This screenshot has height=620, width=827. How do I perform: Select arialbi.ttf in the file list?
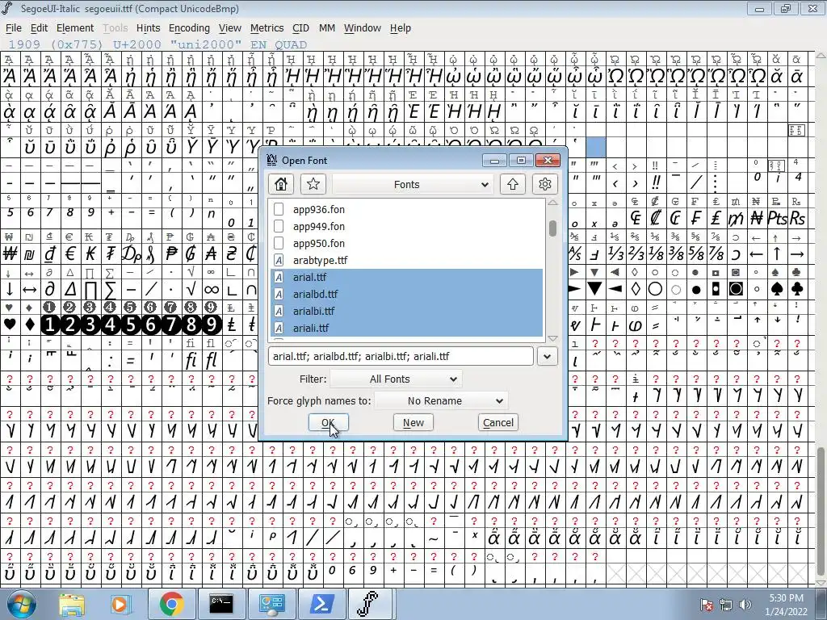coord(407,311)
